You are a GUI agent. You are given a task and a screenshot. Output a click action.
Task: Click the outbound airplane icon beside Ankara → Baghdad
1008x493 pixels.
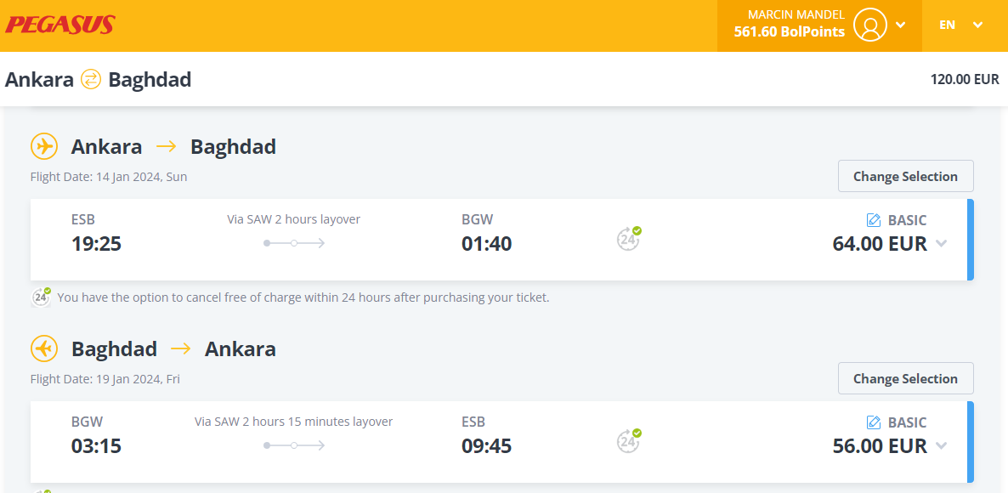point(44,146)
